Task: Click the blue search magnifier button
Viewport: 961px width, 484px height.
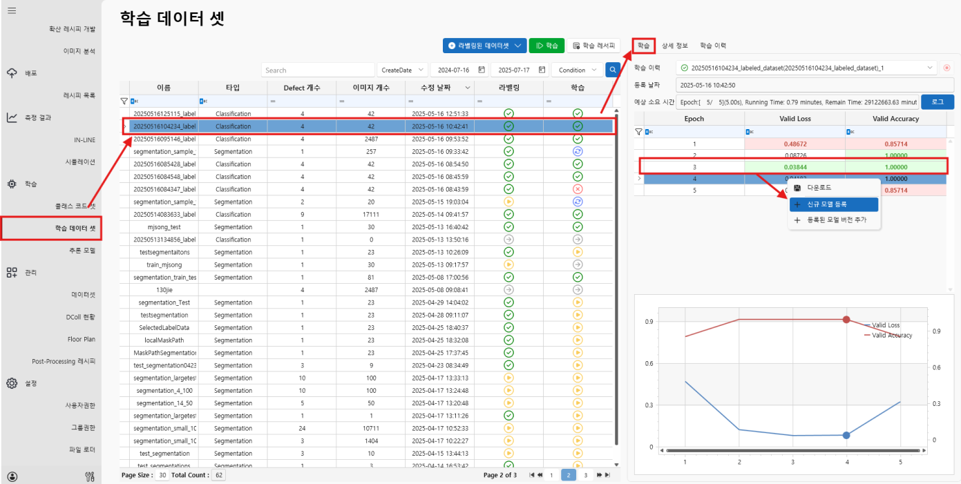Action: click(x=612, y=70)
